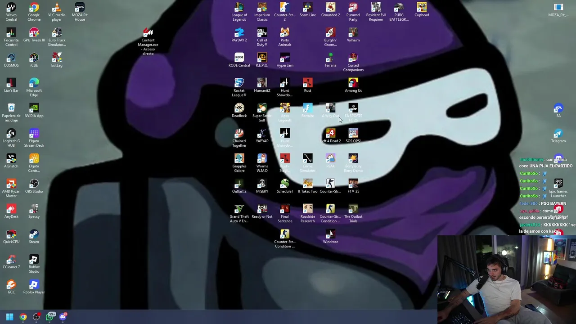576x324 pixels.
Task: Select the Worms W.M.D icon
Action: [x=262, y=163]
